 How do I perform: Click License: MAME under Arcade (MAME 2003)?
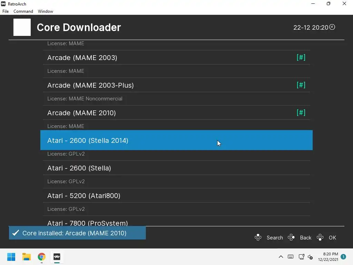[66, 71]
